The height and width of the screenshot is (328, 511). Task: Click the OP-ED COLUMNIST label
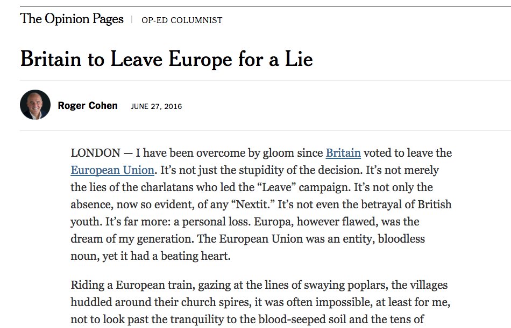click(182, 20)
